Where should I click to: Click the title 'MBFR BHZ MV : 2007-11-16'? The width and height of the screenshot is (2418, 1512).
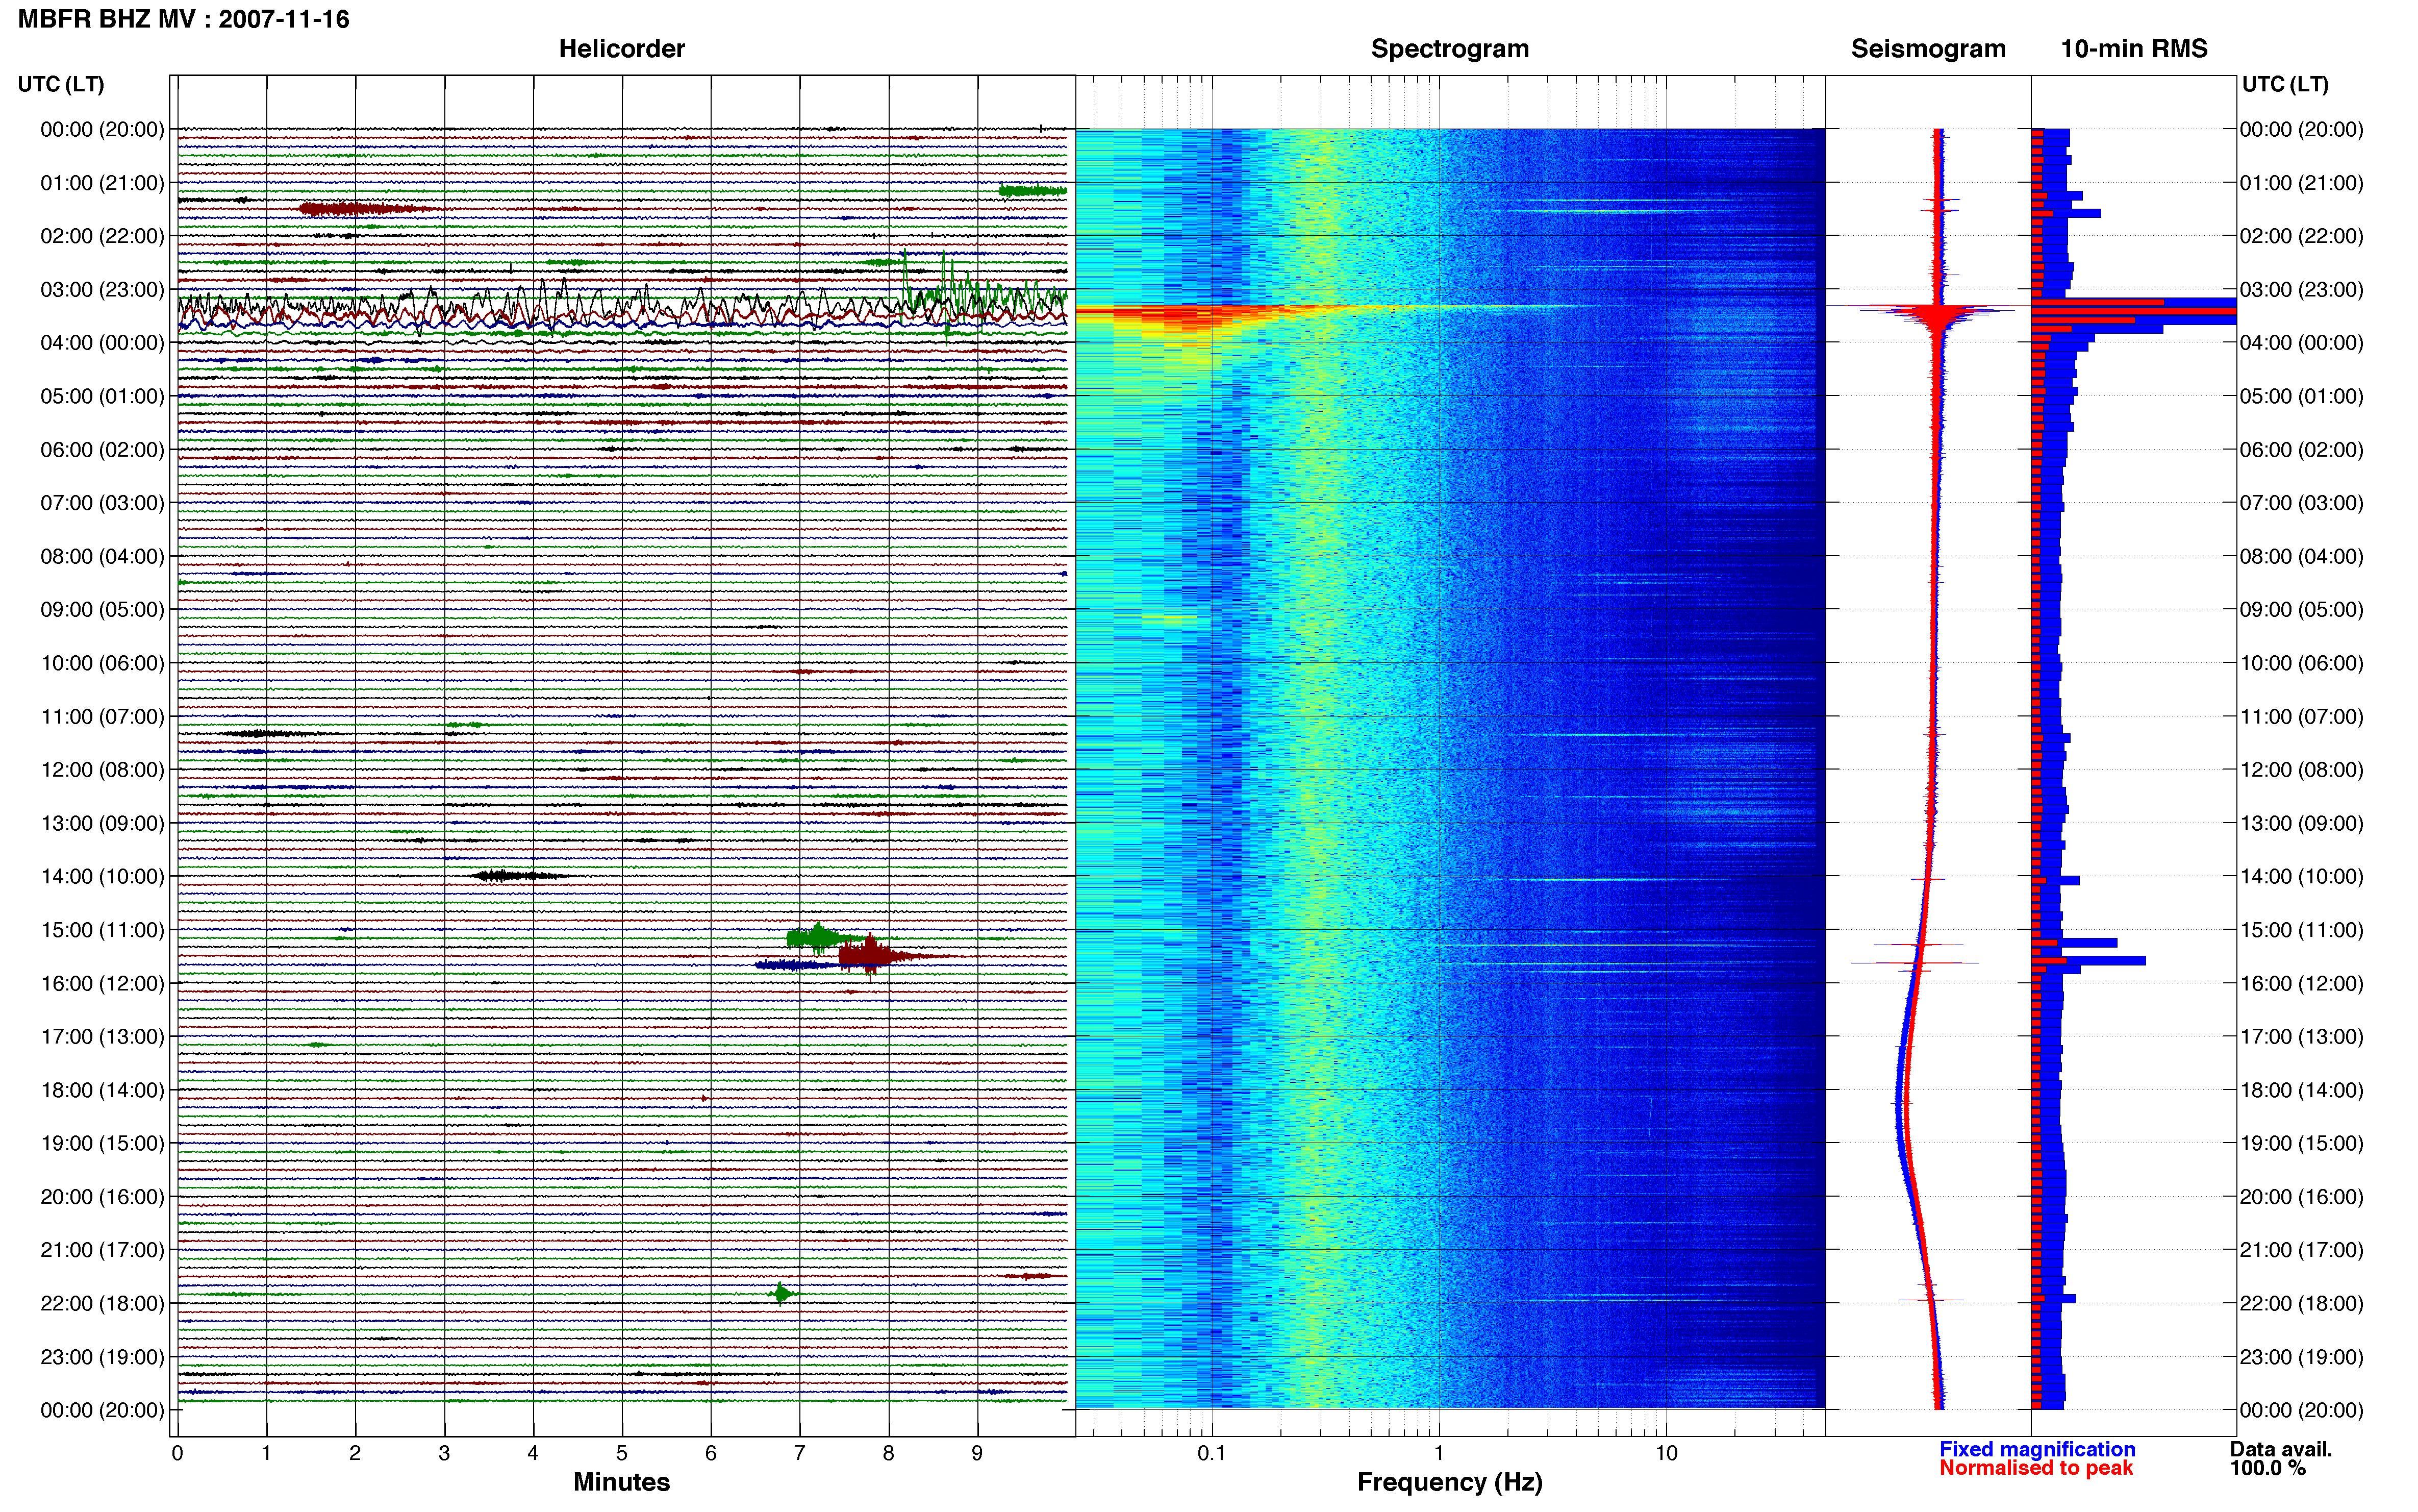tap(184, 19)
